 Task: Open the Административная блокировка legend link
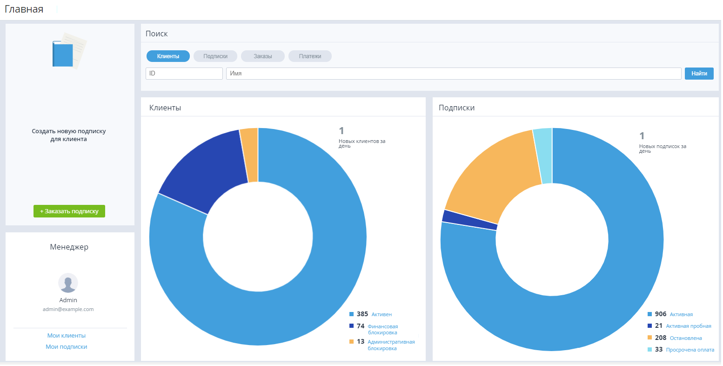pyautogui.click(x=391, y=345)
